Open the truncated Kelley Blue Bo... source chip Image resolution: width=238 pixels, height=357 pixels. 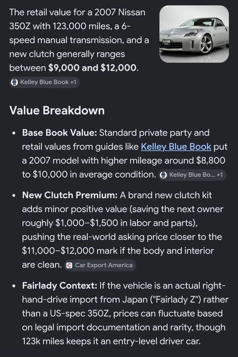coord(192,175)
